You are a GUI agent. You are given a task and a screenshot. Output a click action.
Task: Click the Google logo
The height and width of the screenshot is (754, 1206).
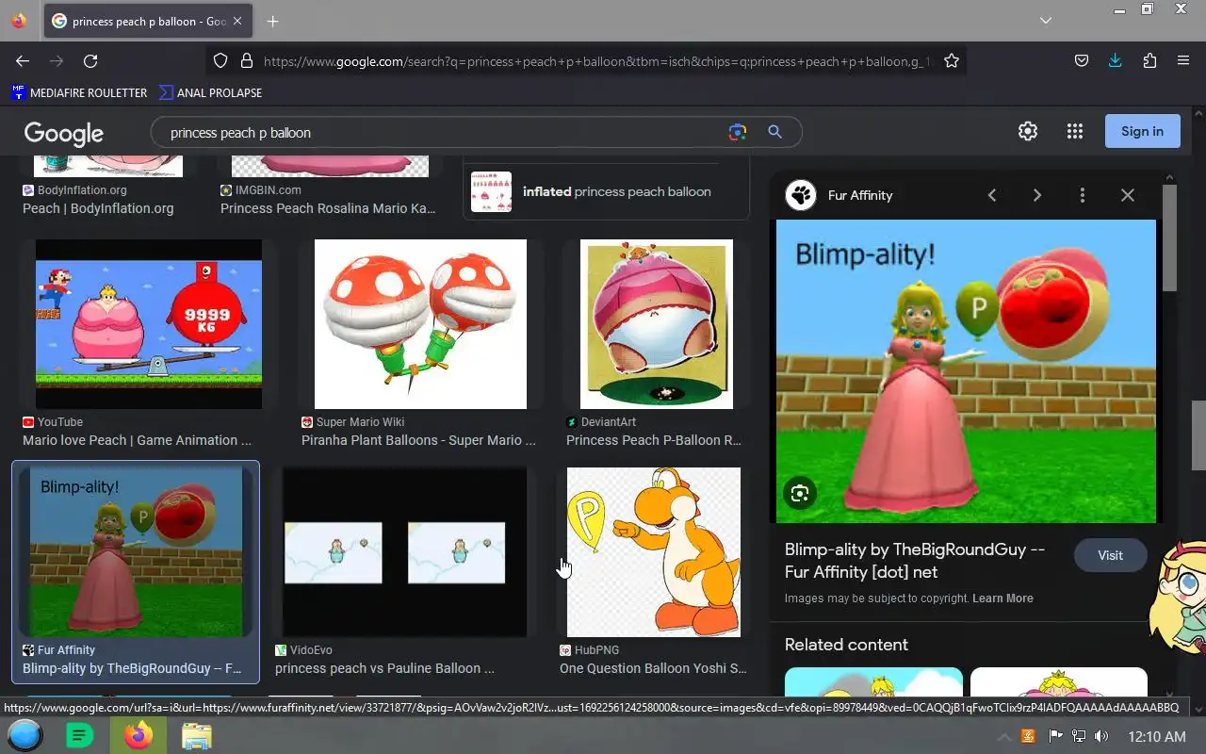63,134
